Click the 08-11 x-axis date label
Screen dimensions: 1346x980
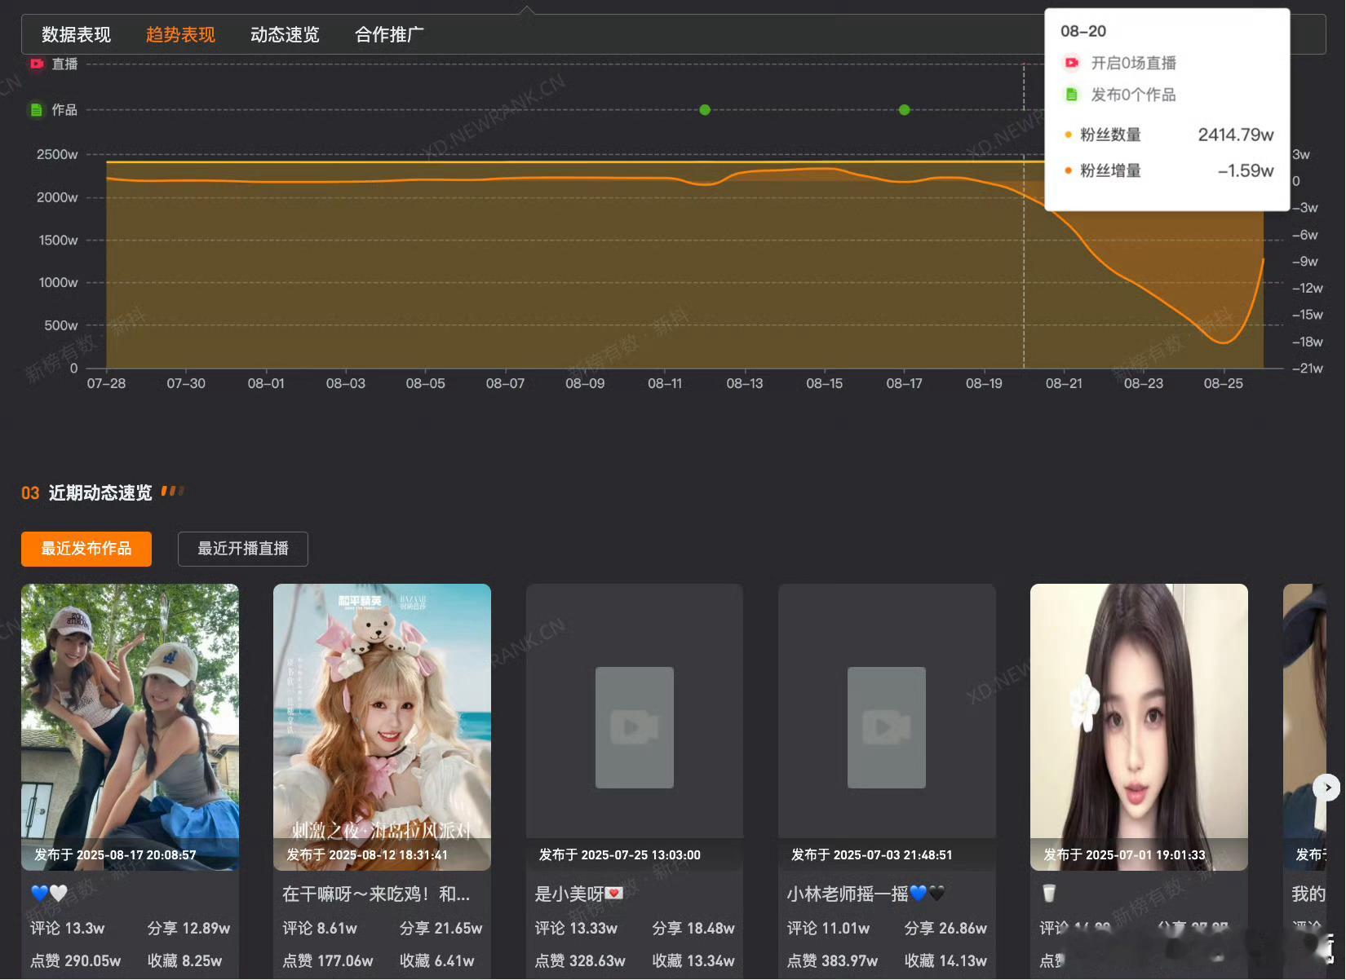coord(665,383)
